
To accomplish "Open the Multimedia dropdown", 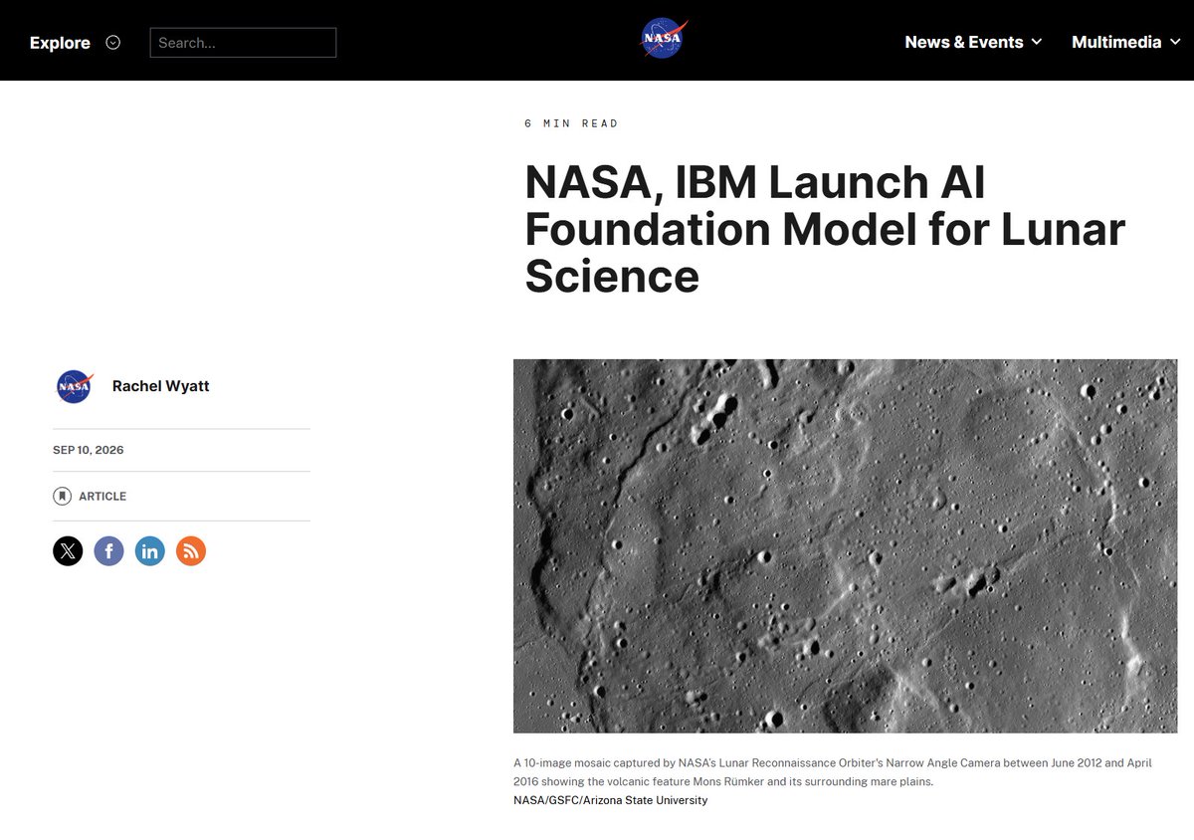I will (x=1125, y=42).
